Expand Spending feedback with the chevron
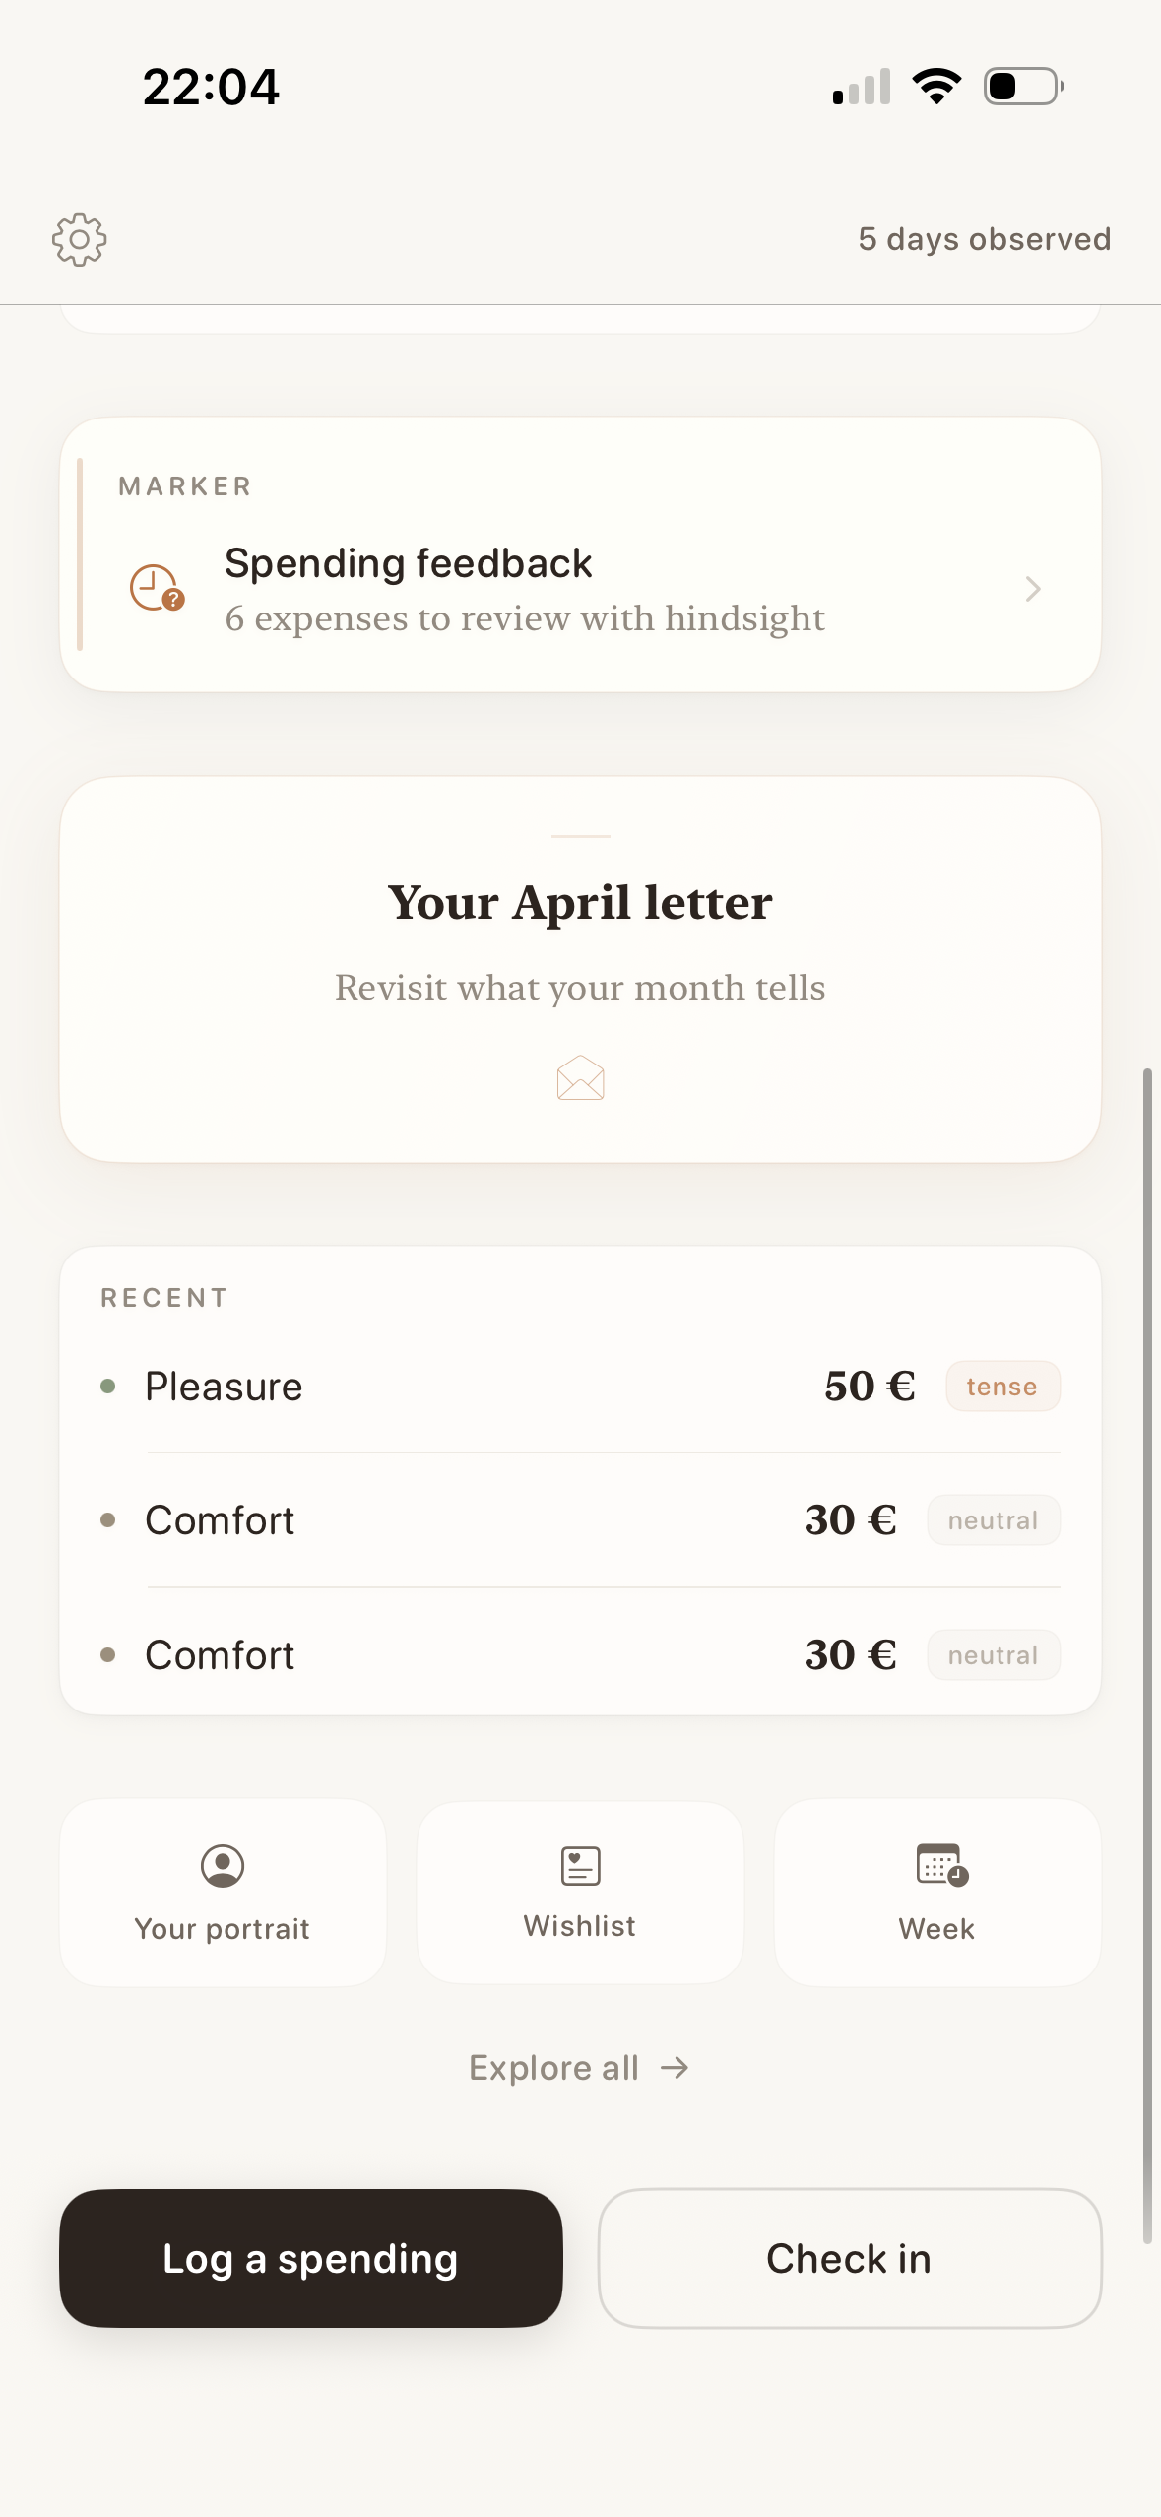Viewport: 1161px width, 2517px height. (x=1032, y=589)
